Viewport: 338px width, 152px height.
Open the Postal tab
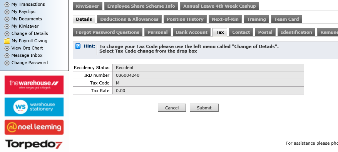coord(265,32)
